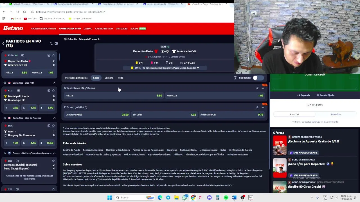Screen dimensions: 360x202
Task: Toggle the Bet Builder switch
Action: [x=258, y=78]
